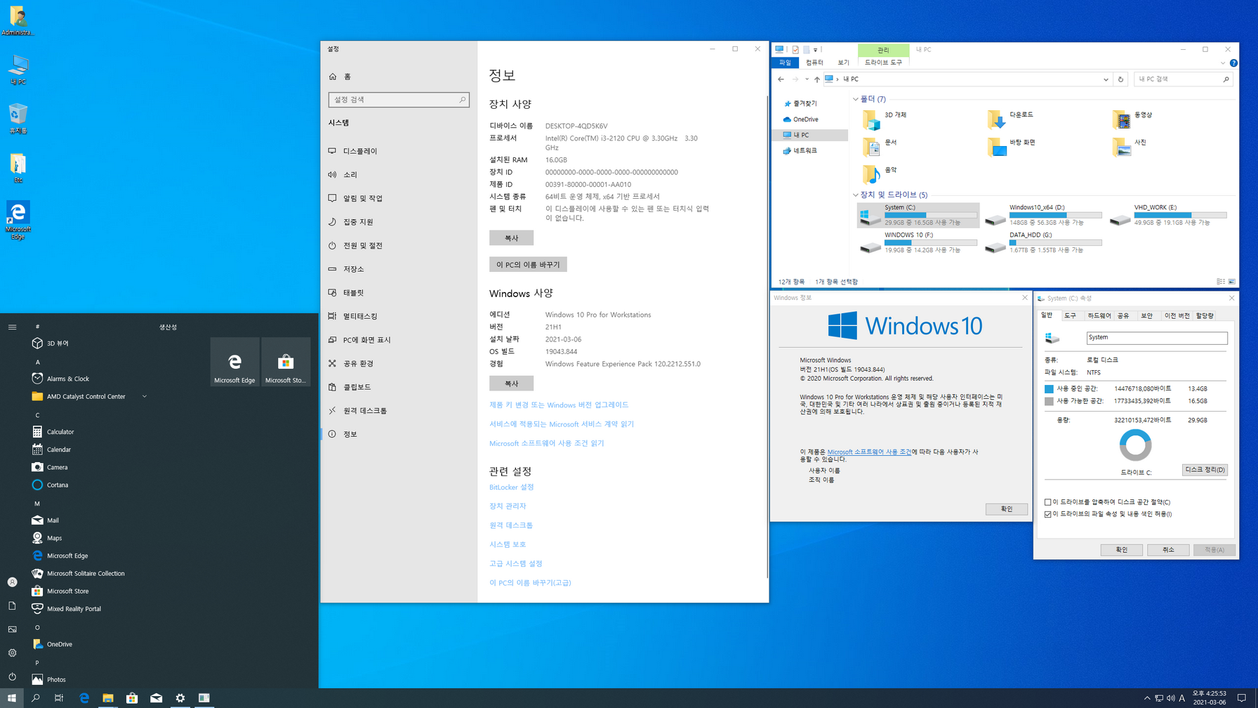Viewport: 1258px width, 708px height.
Task: Open quick access toolbar customize arrow
Action: coord(815,50)
